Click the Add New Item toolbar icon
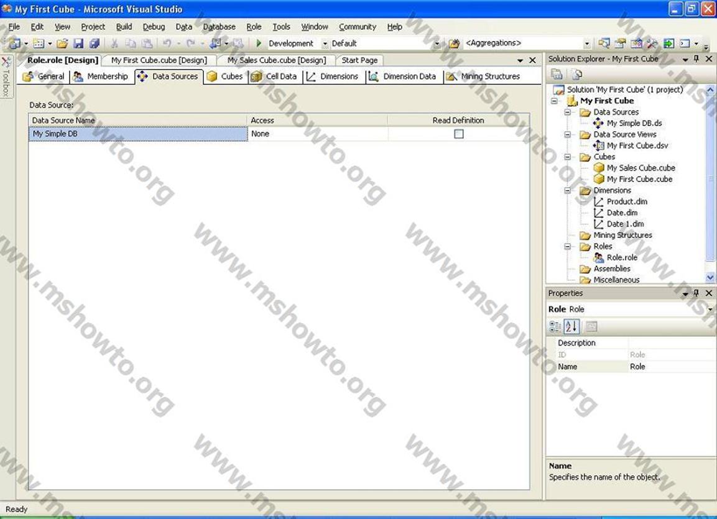717x519 pixels. tap(39, 44)
